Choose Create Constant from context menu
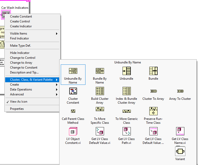This screenshot has height=165, width=198. [x=32, y=16]
